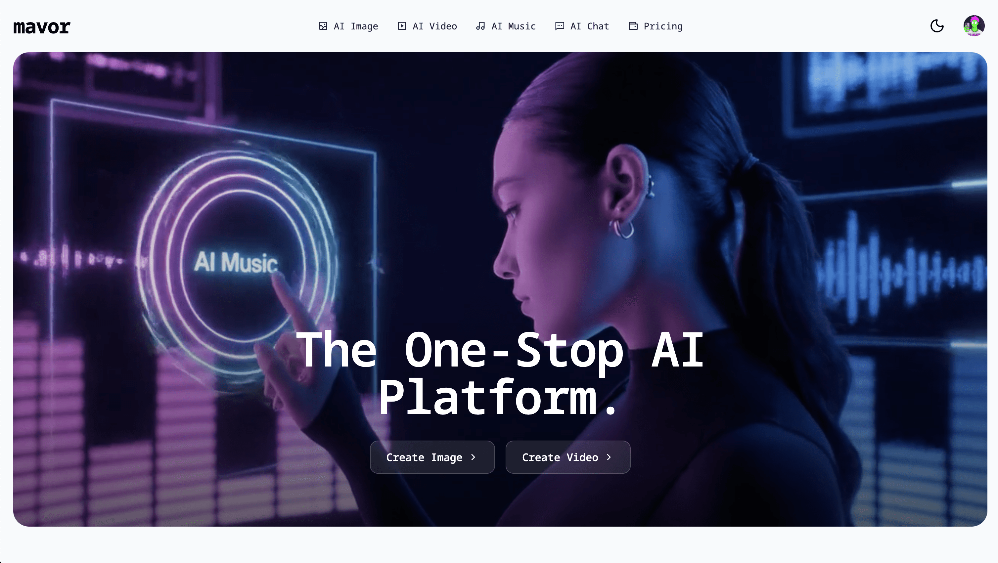Click the wallet icon beside Pricing
Image resolution: width=998 pixels, height=563 pixels.
[x=633, y=26]
